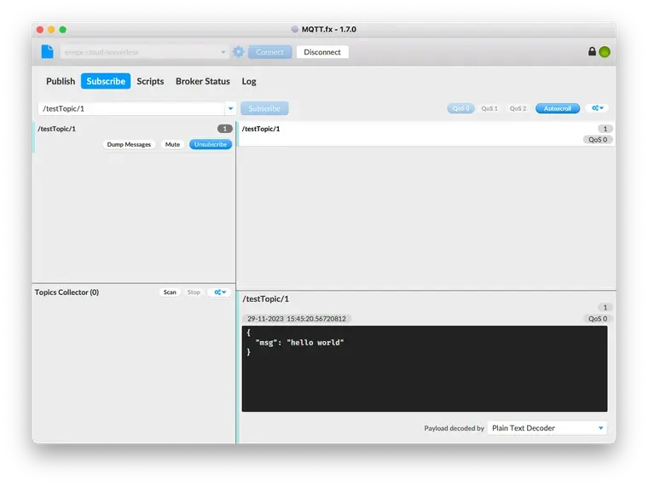Open the Scripts tab
648x486 pixels.
[150, 81]
